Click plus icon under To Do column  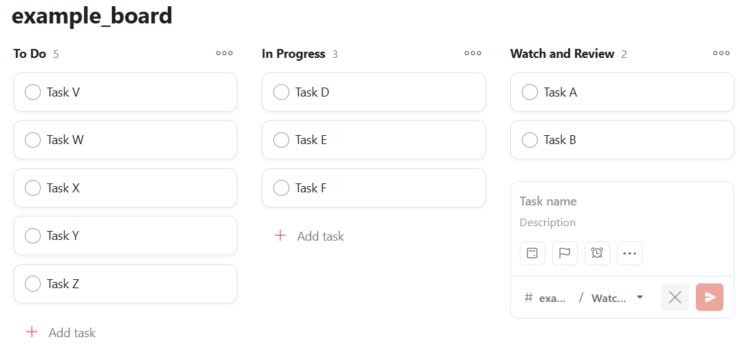click(31, 332)
